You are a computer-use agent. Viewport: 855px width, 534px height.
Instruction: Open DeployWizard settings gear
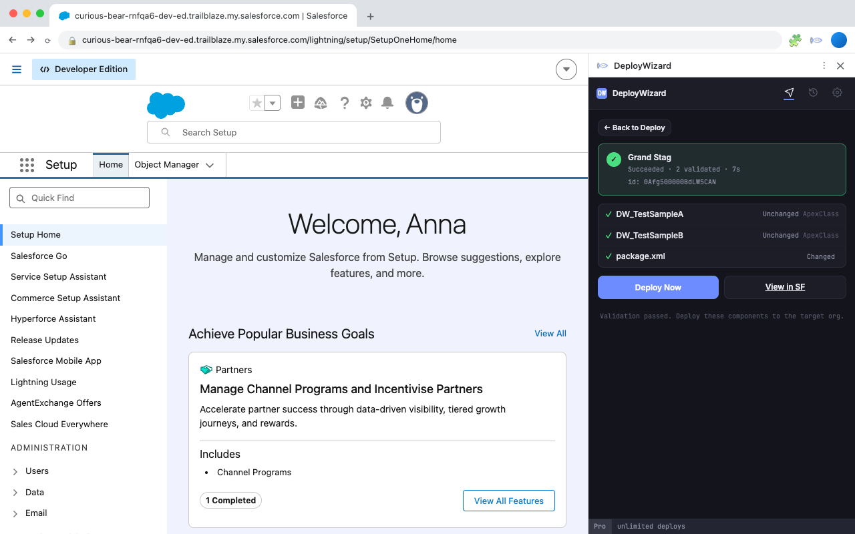[x=837, y=93]
